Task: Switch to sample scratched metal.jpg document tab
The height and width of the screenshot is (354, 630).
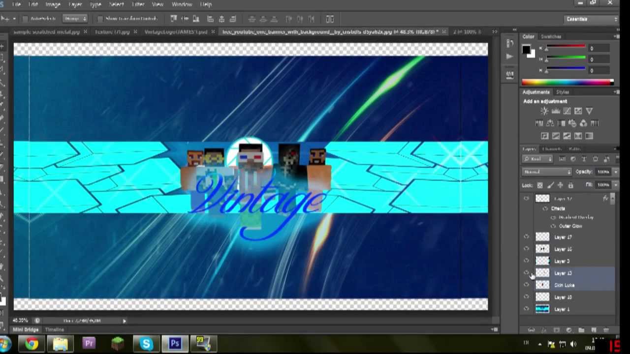Action: [x=47, y=31]
